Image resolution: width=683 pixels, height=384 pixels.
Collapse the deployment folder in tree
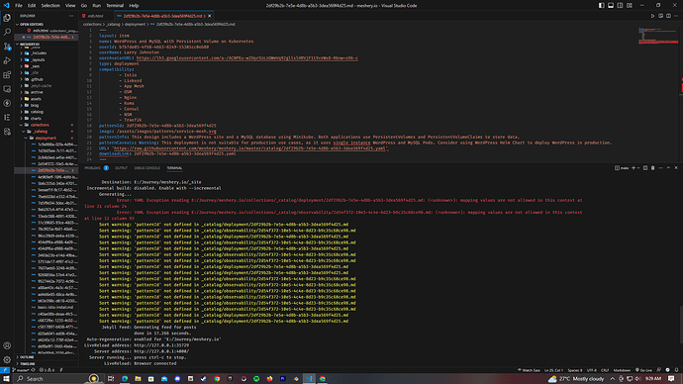46,138
